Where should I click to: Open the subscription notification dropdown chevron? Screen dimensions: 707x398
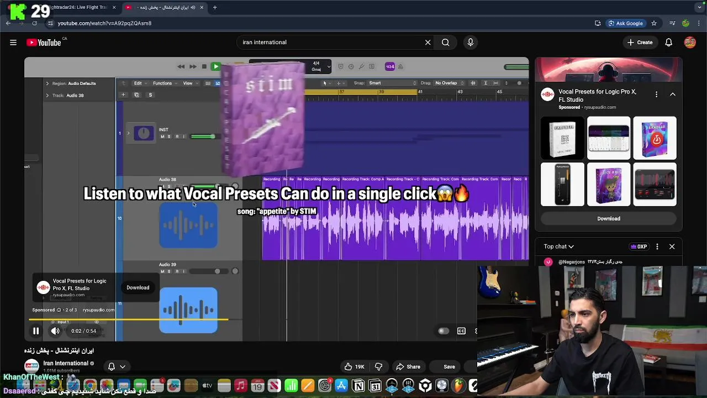pyautogui.click(x=123, y=366)
